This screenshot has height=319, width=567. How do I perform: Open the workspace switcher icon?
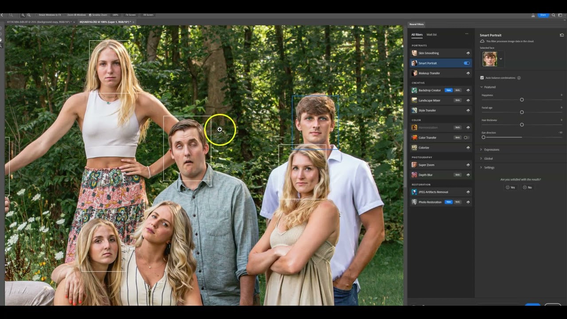tap(560, 15)
